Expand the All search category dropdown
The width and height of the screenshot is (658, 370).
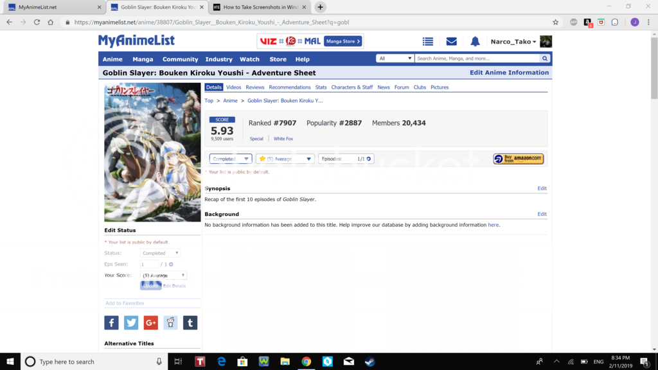[x=395, y=58]
